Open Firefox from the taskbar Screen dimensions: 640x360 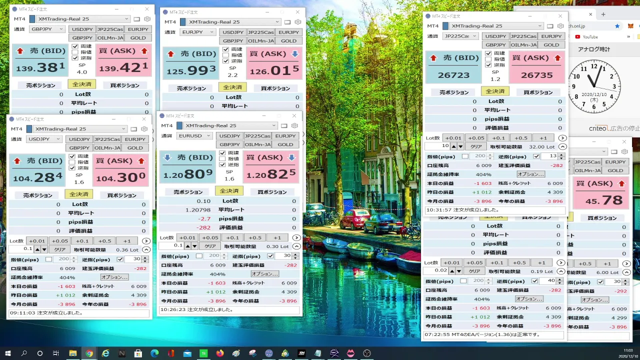(220, 353)
